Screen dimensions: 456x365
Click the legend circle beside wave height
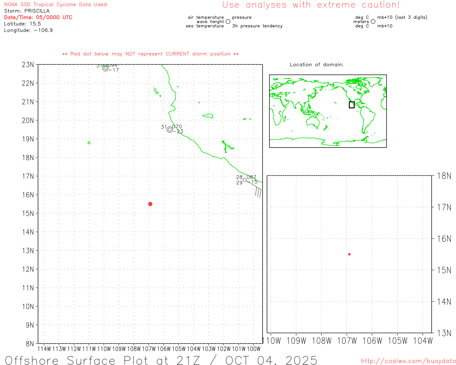coord(228,22)
